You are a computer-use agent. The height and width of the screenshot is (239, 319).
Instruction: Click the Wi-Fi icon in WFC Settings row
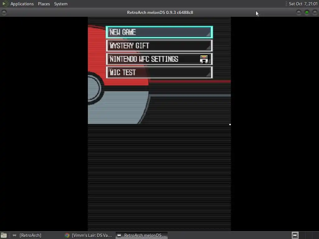(204, 59)
